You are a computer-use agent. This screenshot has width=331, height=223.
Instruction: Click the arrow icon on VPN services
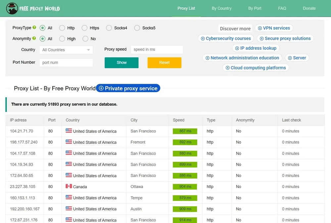tap(260, 28)
